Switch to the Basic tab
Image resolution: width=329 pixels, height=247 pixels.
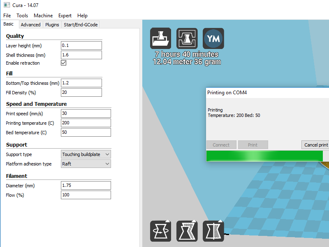9,24
